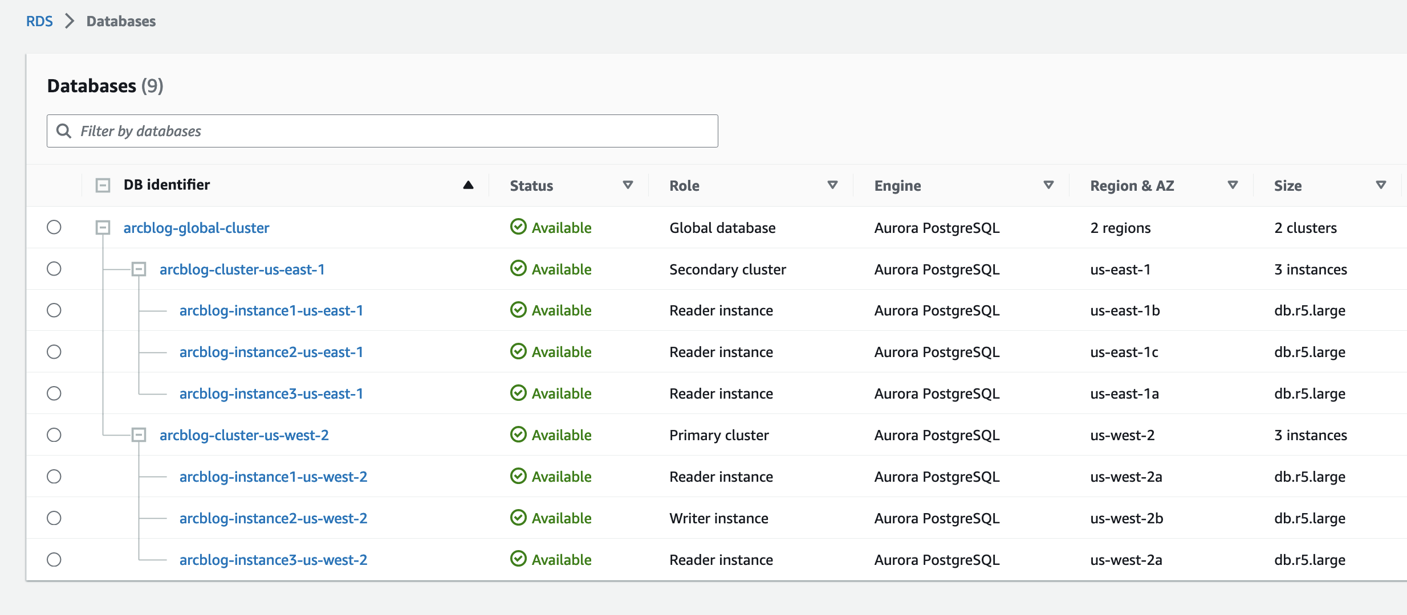Select the radio button for arcblog-instance2-us-west-2
The width and height of the screenshot is (1407, 615).
pos(54,518)
